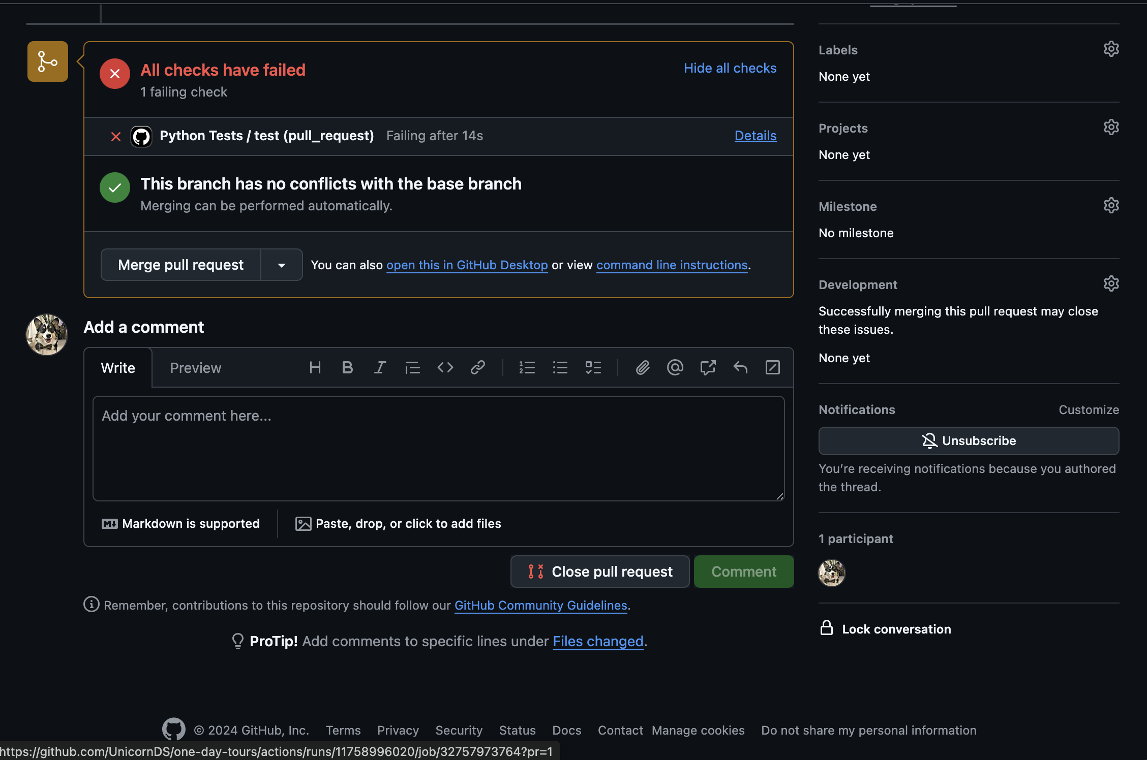Screen dimensions: 1147x760
Task: Insert code formatting
Action: pos(445,367)
